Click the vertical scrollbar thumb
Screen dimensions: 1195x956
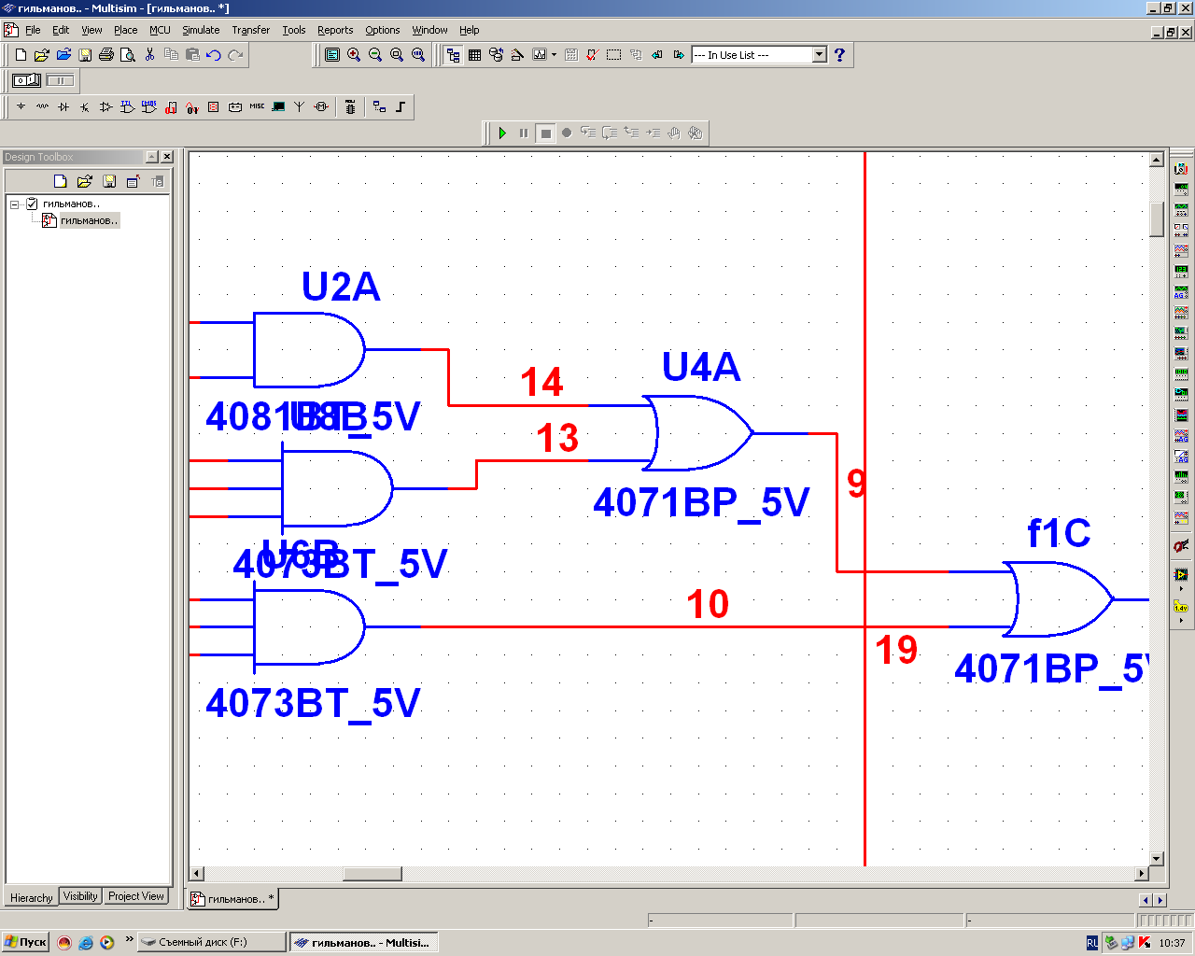coord(1157,219)
